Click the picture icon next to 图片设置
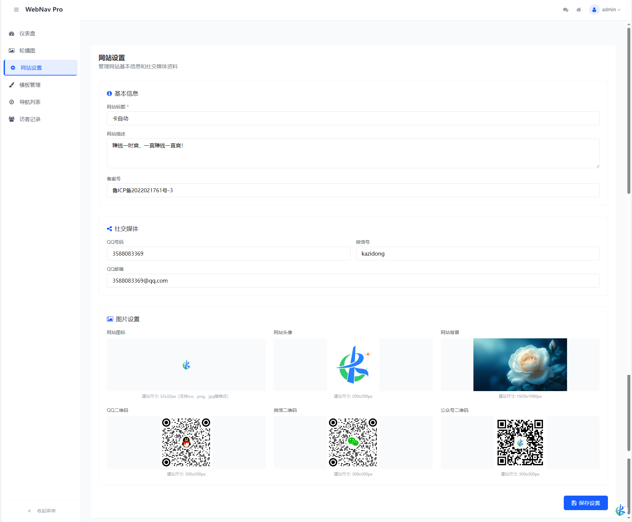 pos(110,319)
